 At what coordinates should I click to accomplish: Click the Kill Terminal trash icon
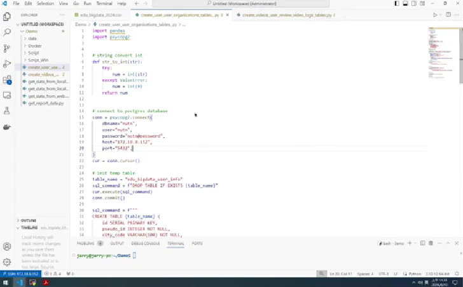point(431,243)
